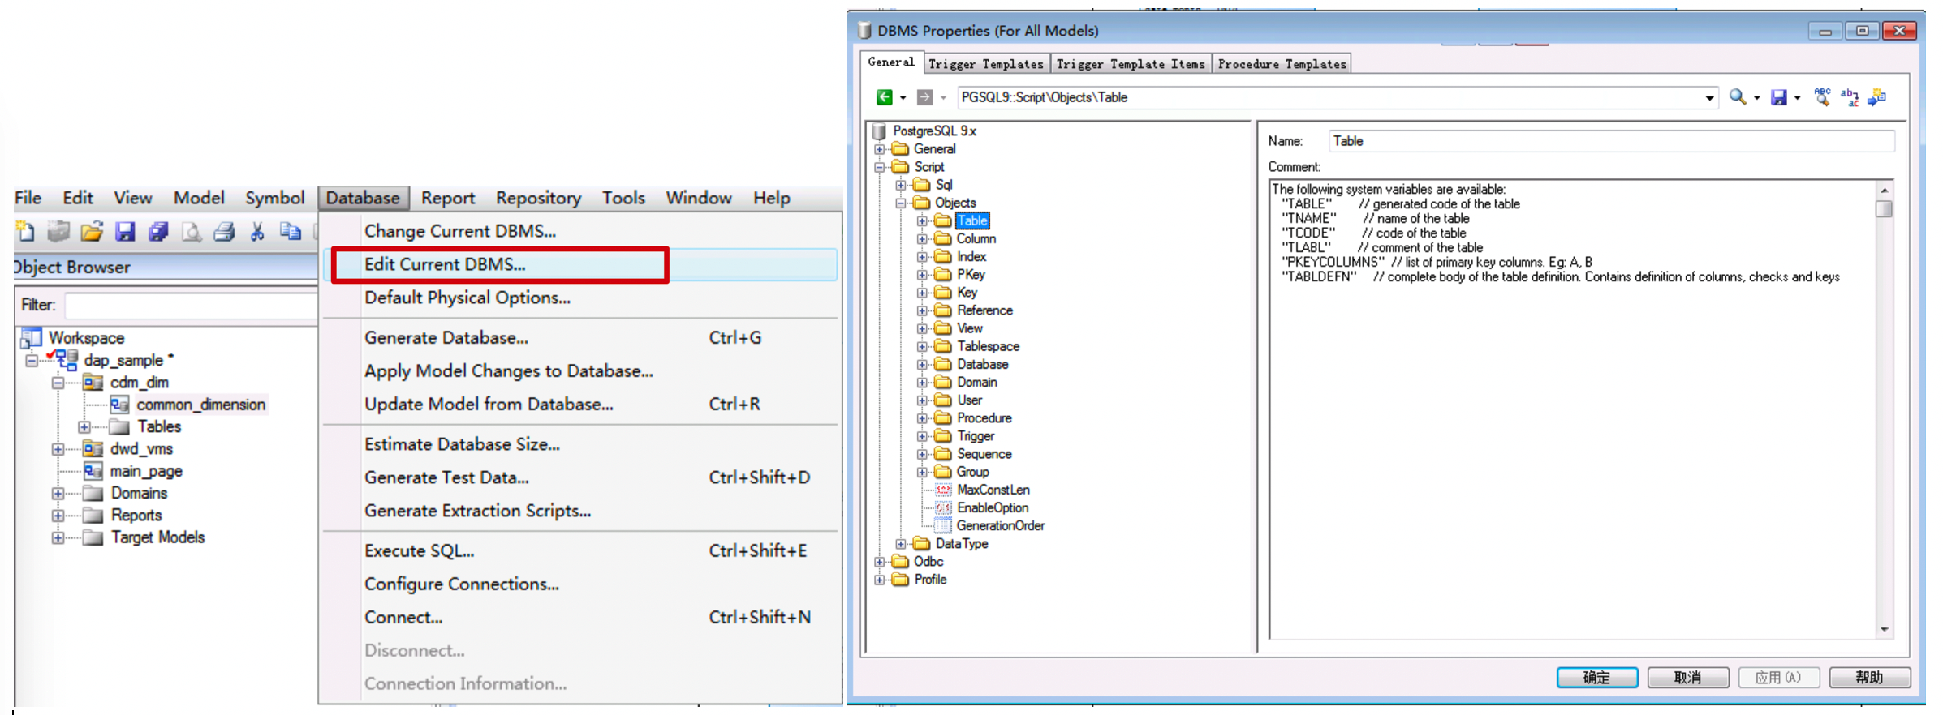The image size is (1943, 715).
Task: Click the PostgreSQL 9.x root database icon
Action: click(879, 131)
